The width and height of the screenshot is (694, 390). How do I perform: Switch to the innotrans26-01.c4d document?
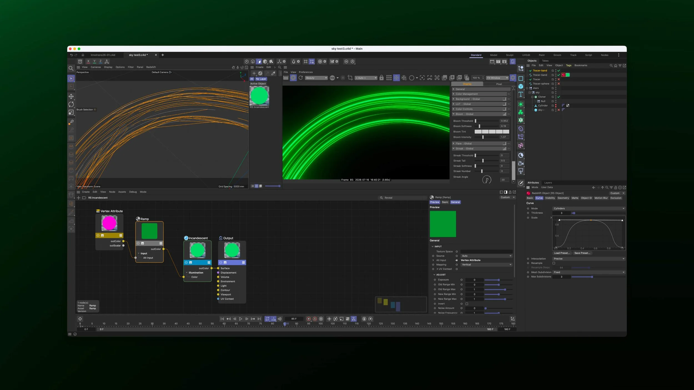click(x=103, y=55)
